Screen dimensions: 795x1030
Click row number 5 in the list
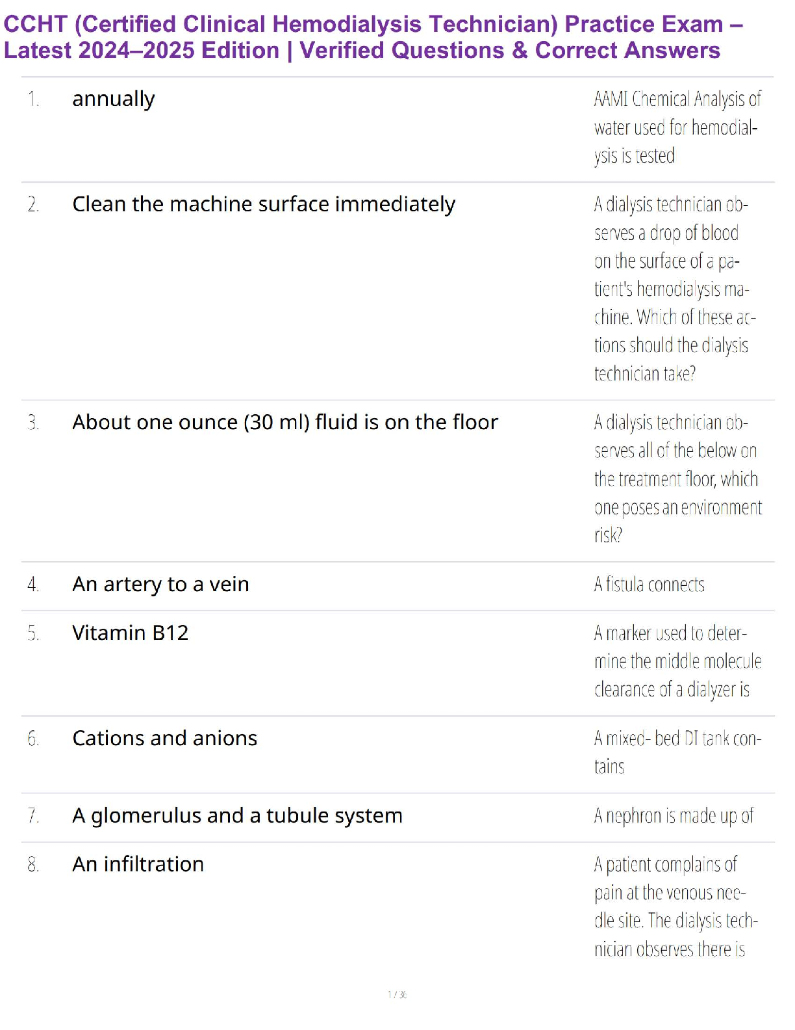(33, 633)
